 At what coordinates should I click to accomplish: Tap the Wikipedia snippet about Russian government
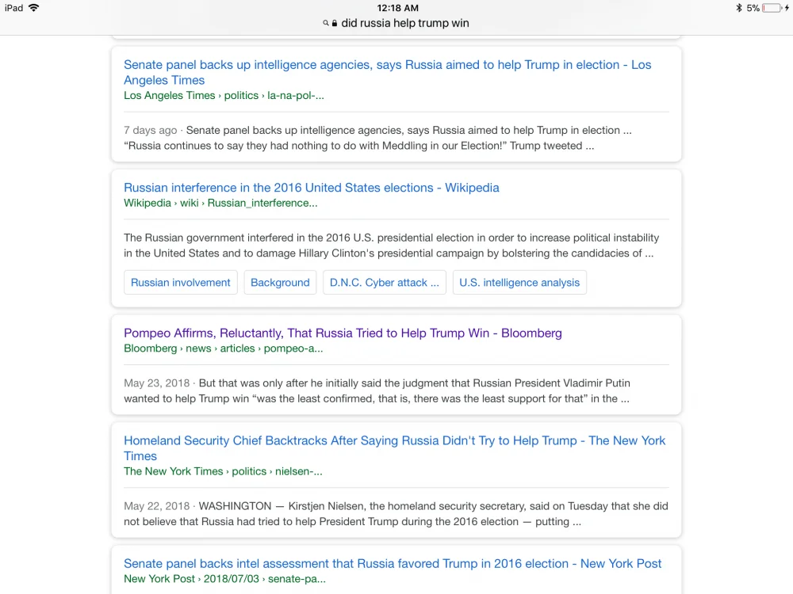coord(392,246)
